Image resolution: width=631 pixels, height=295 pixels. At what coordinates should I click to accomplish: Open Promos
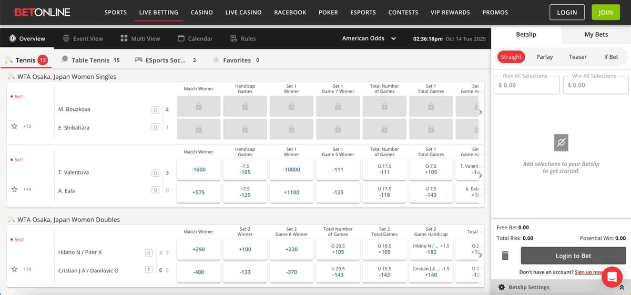[x=495, y=12]
